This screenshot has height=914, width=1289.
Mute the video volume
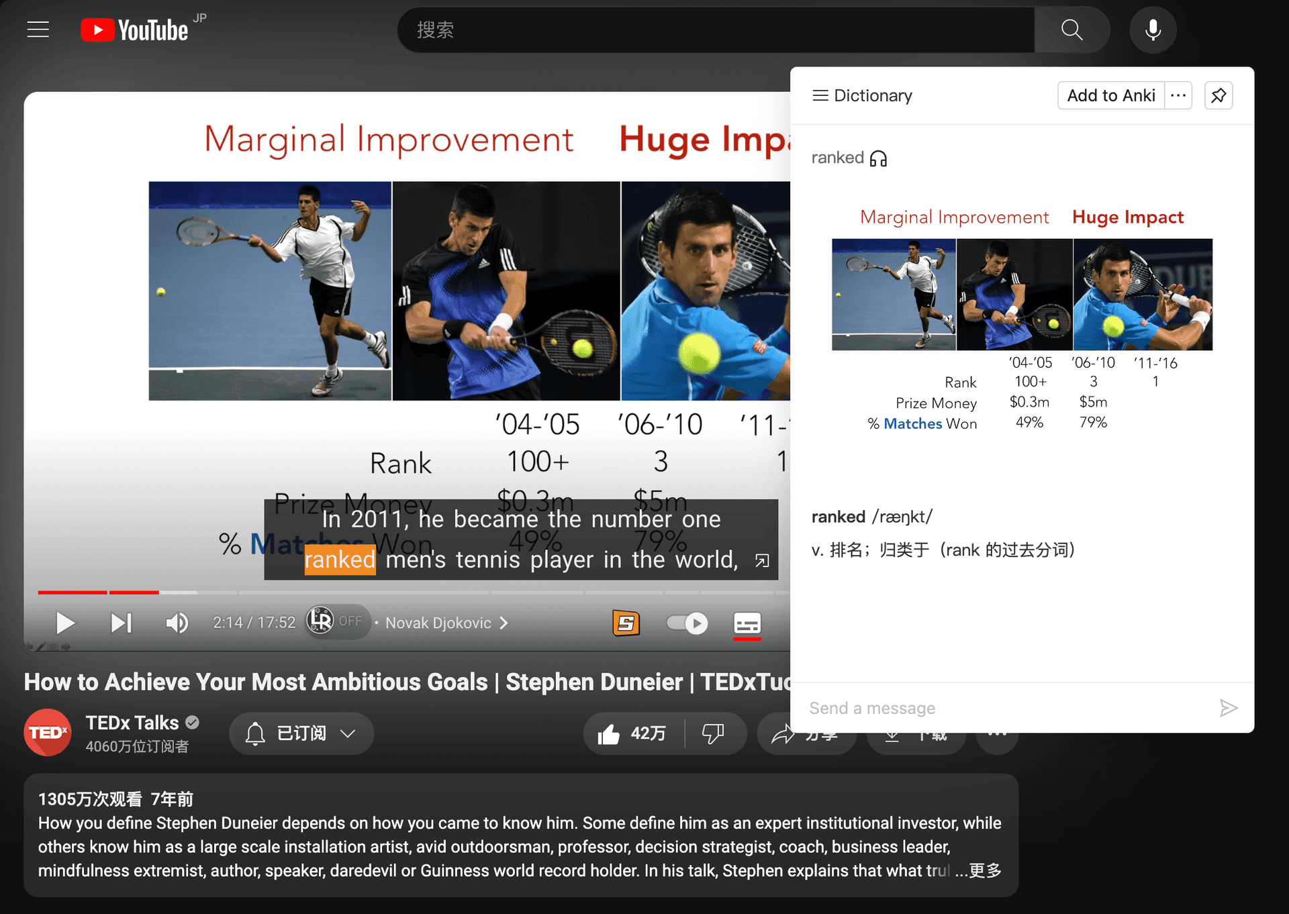(x=177, y=623)
